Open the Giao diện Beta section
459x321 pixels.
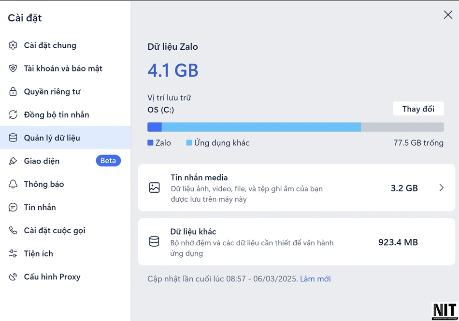65,161
